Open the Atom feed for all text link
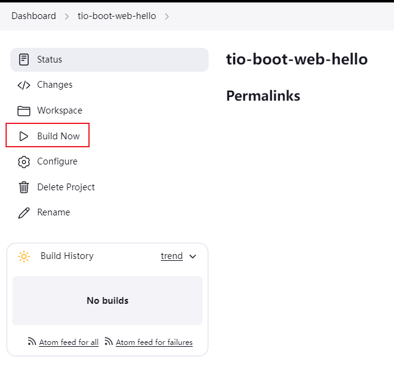This screenshot has height=375, width=394. click(69, 342)
